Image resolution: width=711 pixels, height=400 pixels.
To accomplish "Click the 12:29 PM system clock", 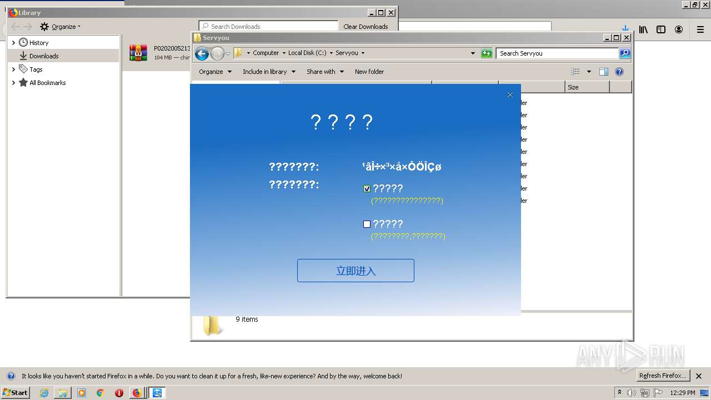I will pyautogui.click(x=683, y=393).
